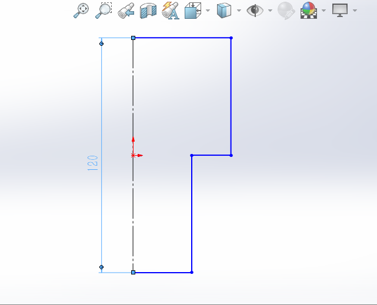377x305 pixels.
Task: Select the top-right sketch corner point
Action: coord(231,38)
